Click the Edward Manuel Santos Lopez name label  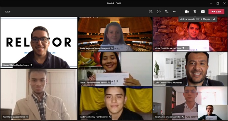coord(16,65)
